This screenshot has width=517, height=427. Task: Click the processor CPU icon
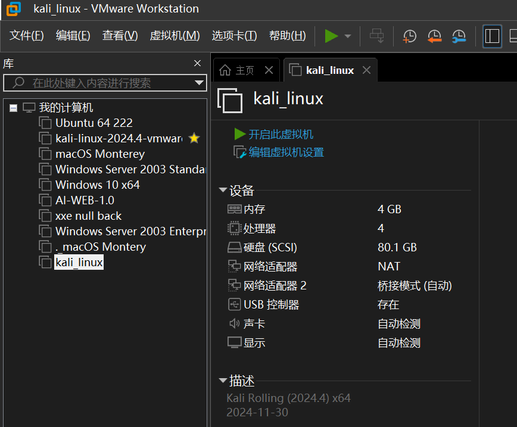[x=235, y=228]
